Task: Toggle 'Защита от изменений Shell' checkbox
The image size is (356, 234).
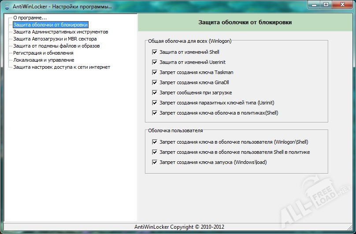Action: (155, 52)
